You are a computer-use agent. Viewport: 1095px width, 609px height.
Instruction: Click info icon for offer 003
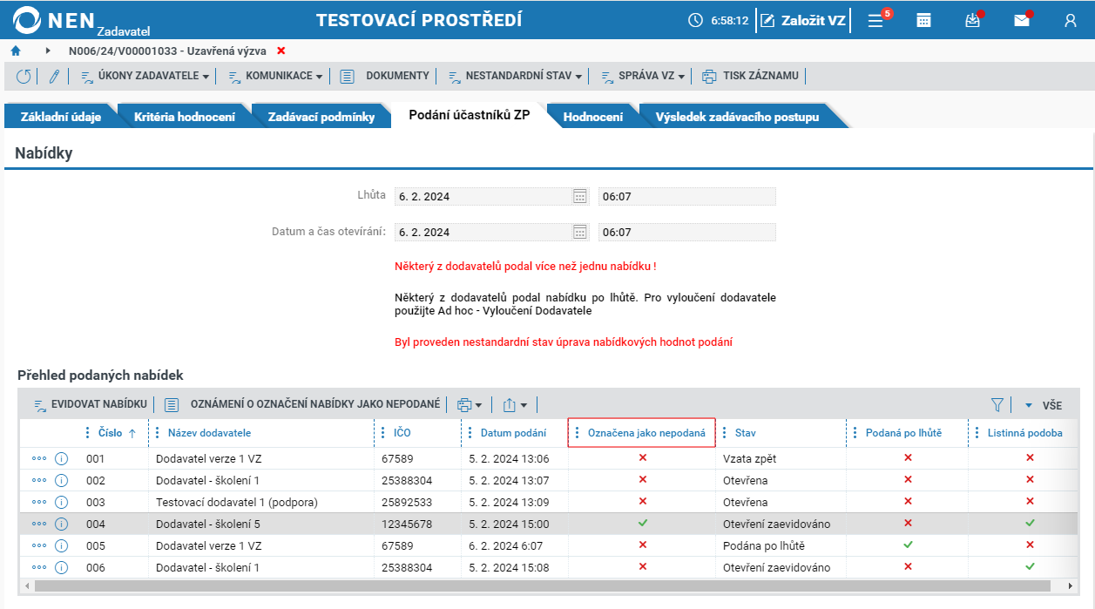[61, 502]
